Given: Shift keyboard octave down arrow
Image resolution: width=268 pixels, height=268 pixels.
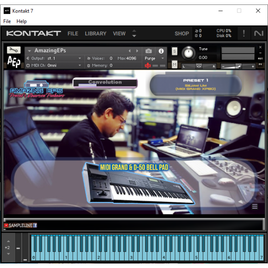Looking at the screenshot, I should pyautogui.click(x=8, y=254).
